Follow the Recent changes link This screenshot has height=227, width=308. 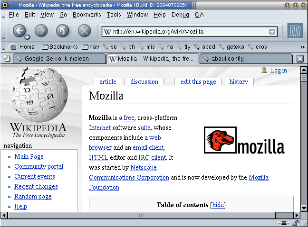coord(36,187)
